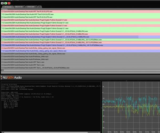Click the 'Int =' loudness value in log
The height and width of the screenshot is (133, 160).
[10, 102]
